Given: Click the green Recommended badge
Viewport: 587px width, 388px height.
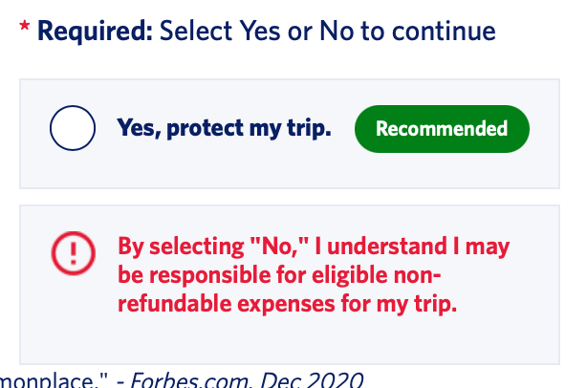Looking at the screenshot, I should point(442,129).
